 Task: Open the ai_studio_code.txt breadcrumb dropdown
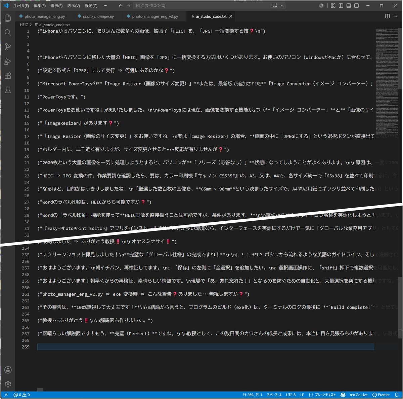pos(52,25)
